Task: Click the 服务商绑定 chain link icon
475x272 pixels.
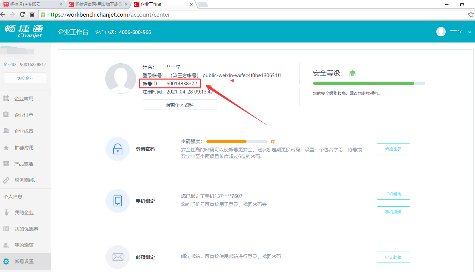Action: pos(6,180)
